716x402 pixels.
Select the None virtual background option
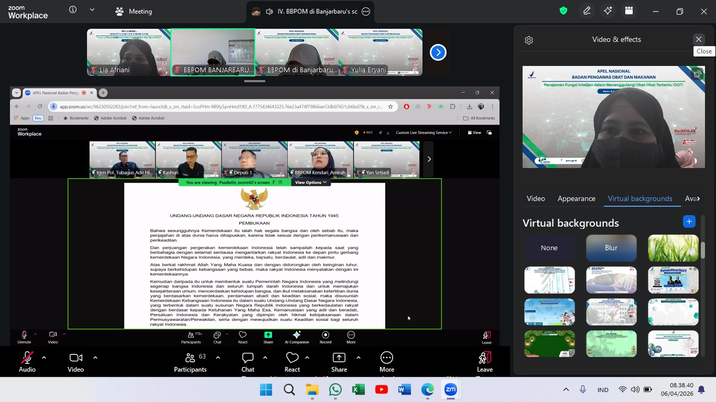click(x=549, y=248)
